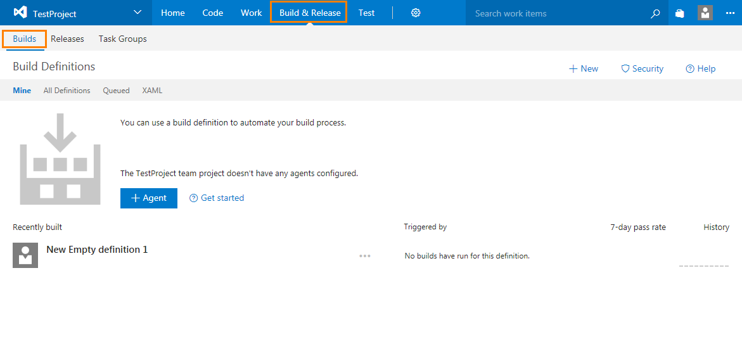The height and width of the screenshot is (351, 742).
Task: Click the 7-day pass rate column header
Action: click(x=638, y=227)
